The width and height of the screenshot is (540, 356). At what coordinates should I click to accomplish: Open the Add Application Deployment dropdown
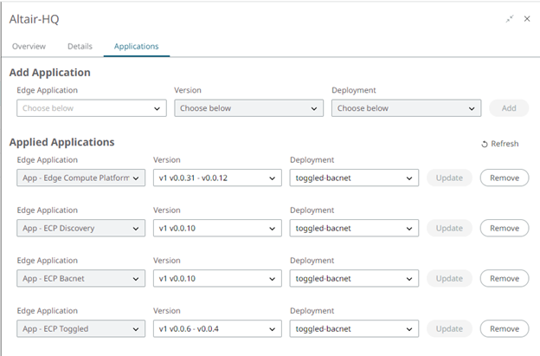tap(406, 108)
